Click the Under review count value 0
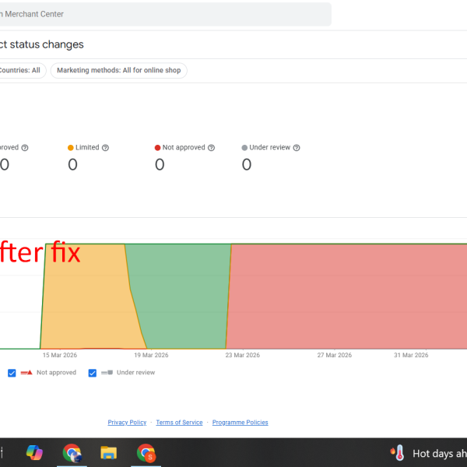The height and width of the screenshot is (467, 467). pyautogui.click(x=247, y=164)
